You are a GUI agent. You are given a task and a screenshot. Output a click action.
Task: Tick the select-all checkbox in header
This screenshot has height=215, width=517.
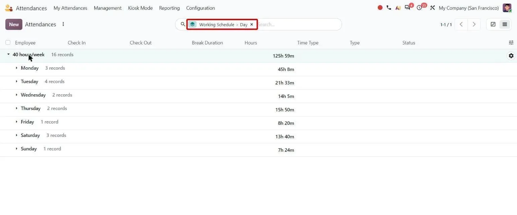[8, 43]
